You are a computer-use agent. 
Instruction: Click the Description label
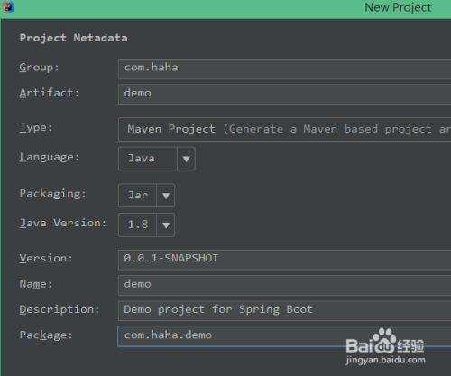tap(60, 309)
